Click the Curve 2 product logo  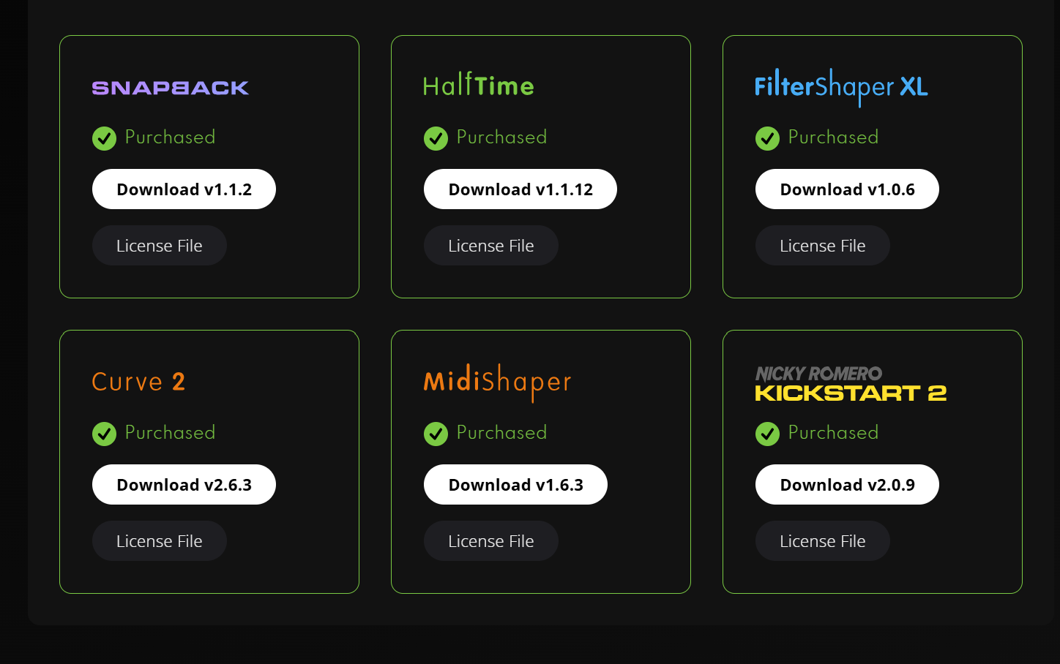click(x=138, y=382)
